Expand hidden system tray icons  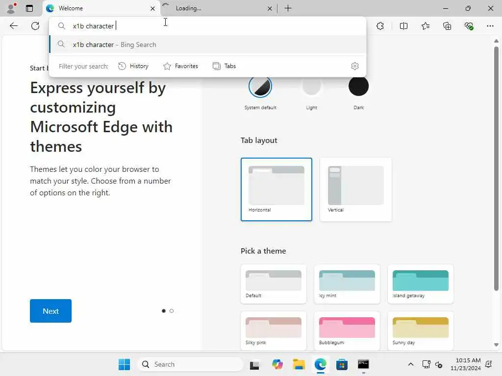click(411, 364)
